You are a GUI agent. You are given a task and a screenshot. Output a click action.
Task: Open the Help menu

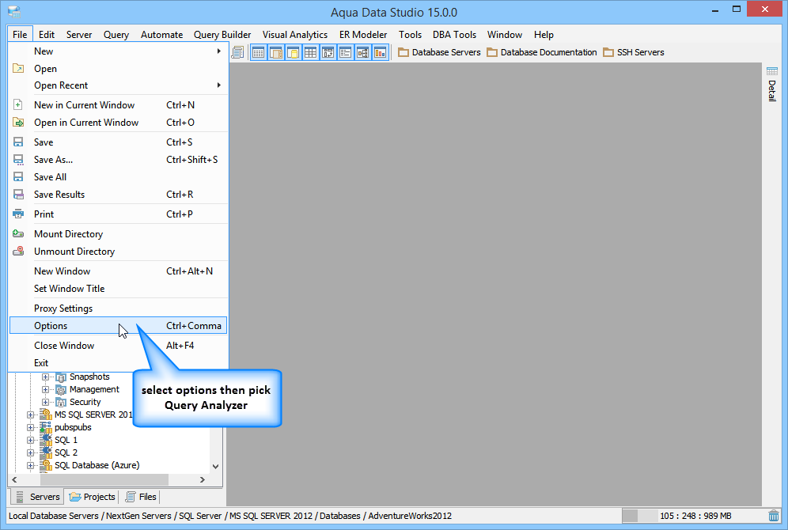click(x=544, y=35)
